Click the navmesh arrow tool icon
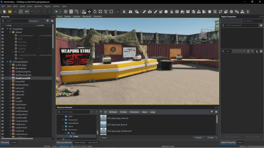Viewport: 264px width, 148px height. 124,12
